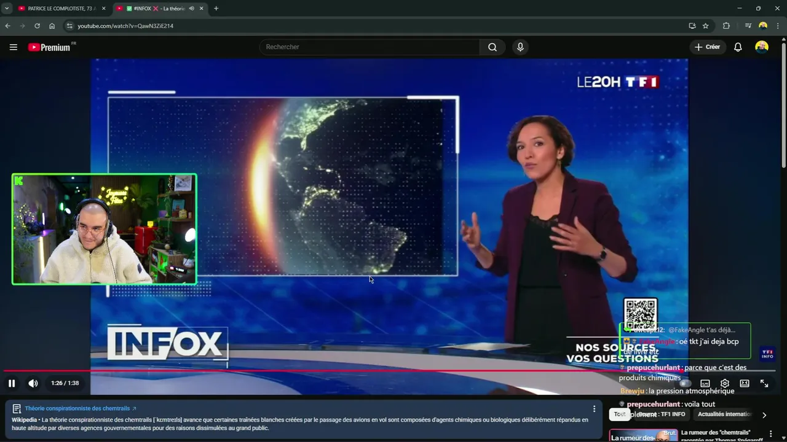Focus the Rechercher search field
The image size is (787, 442).
[x=369, y=47]
